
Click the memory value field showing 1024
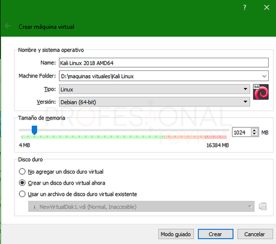pos(242,132)
